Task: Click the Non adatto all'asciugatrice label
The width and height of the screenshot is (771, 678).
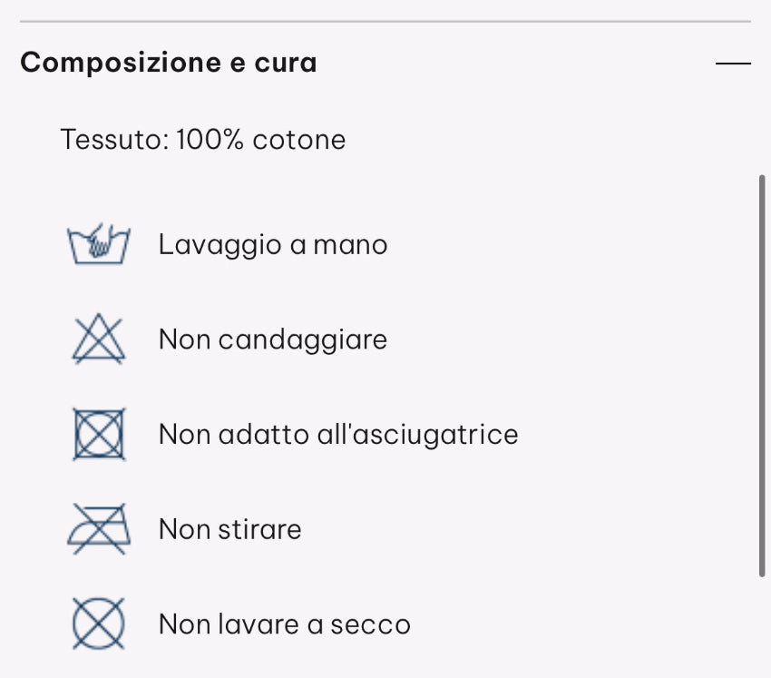Action: click(338, 434)
